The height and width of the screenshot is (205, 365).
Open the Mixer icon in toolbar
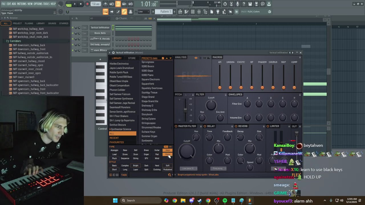[199, 12]
